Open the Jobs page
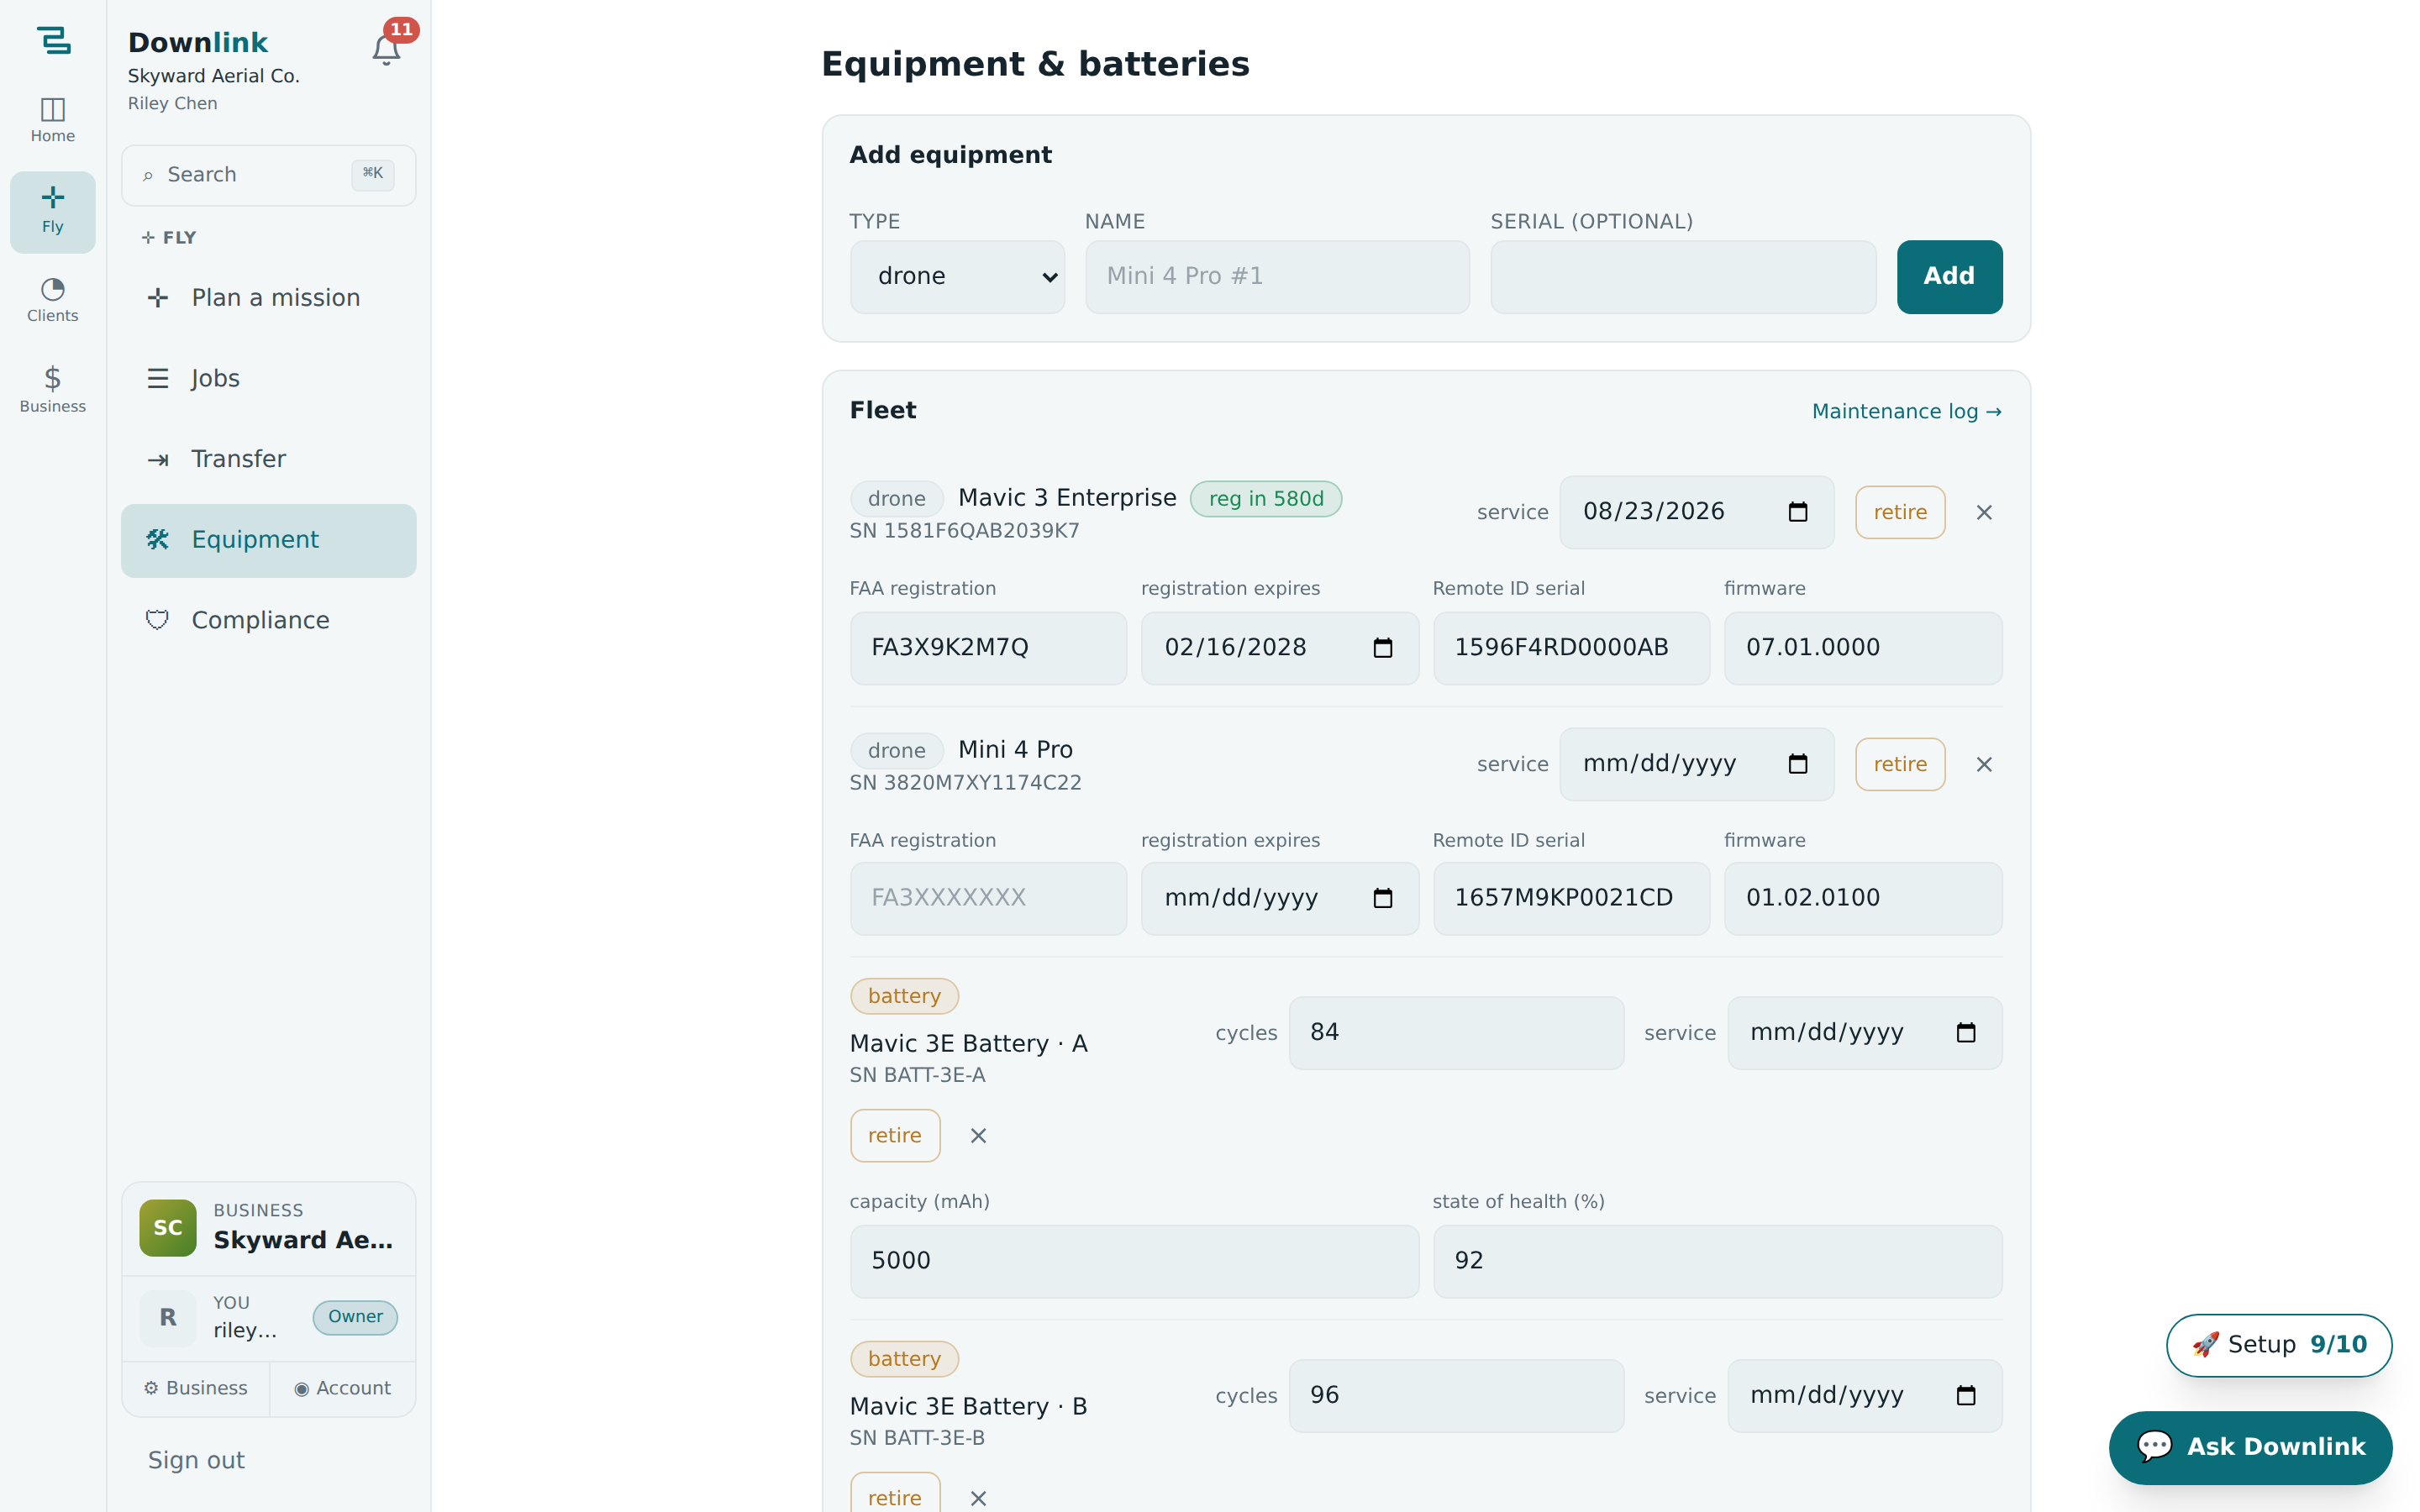Viewport: 2420px width, 1512px height. 268,378
